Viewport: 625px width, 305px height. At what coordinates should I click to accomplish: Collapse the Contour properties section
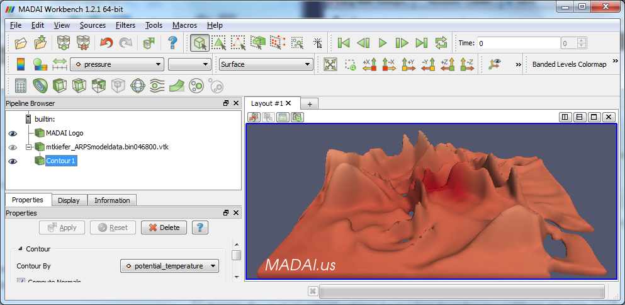coord(20,249)
